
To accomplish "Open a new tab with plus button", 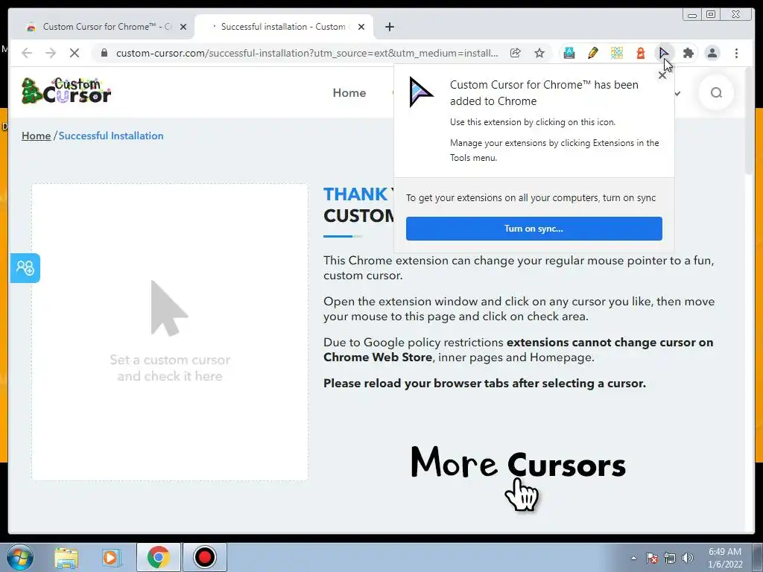I will coord(389,28).
